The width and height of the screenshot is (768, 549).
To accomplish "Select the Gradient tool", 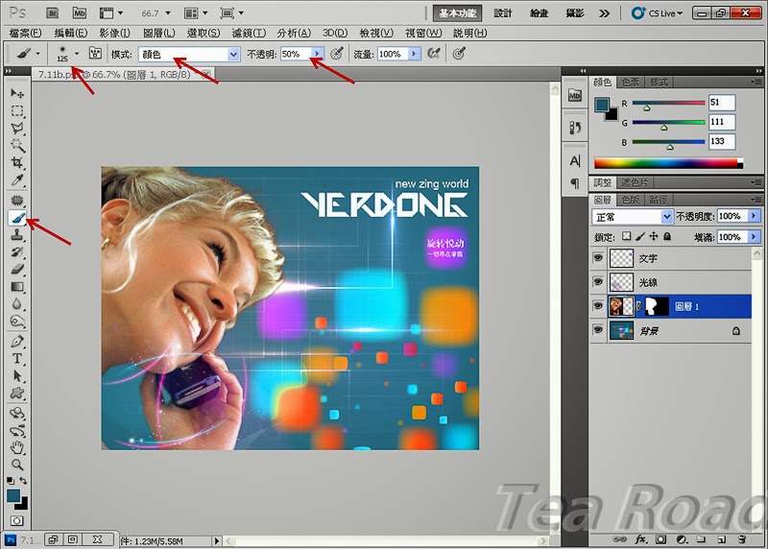I will point(17,287).
